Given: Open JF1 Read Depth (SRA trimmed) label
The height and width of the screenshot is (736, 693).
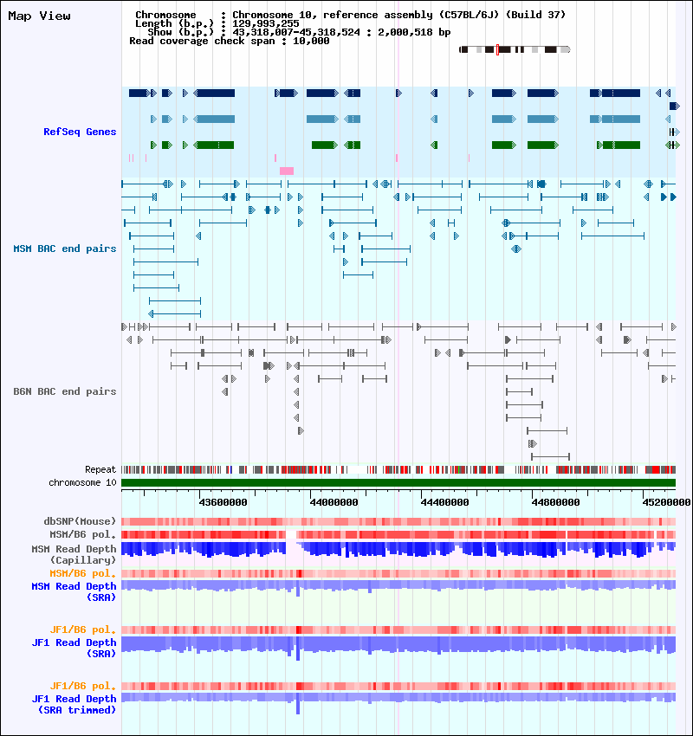Looking at the screenshot, I should (x=74, y=705).
